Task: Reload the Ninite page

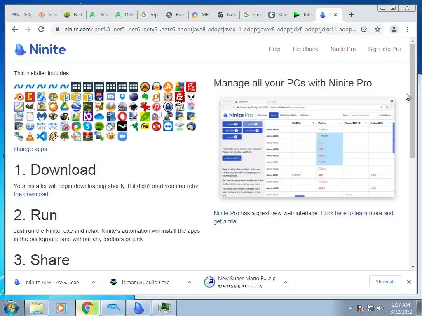Action: point(41,29)
